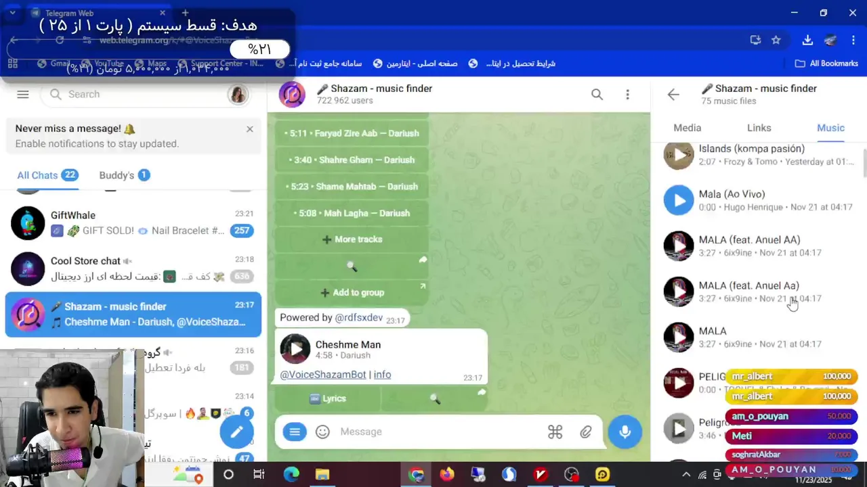867x487 pixels.
Task: Open the bot keyboard command icon
Action: click(x=555, y=432)
